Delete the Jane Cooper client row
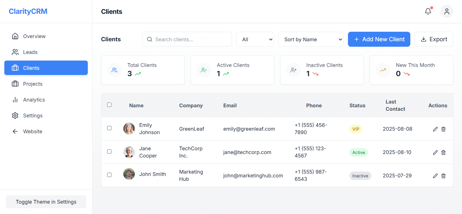This screenshot has height=214, width=462. (444, 153)
